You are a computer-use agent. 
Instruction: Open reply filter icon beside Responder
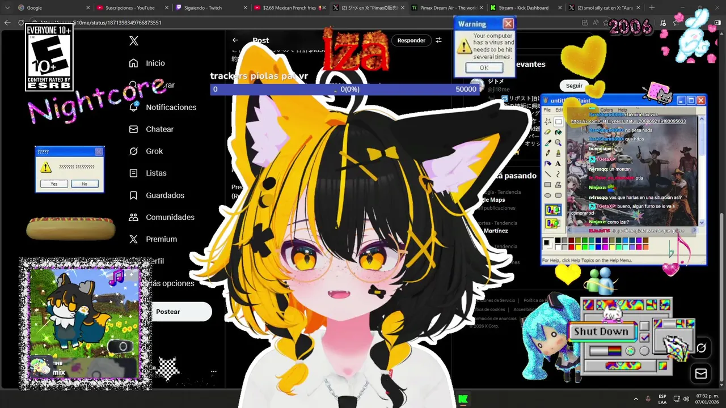click(x=438, y=40)
